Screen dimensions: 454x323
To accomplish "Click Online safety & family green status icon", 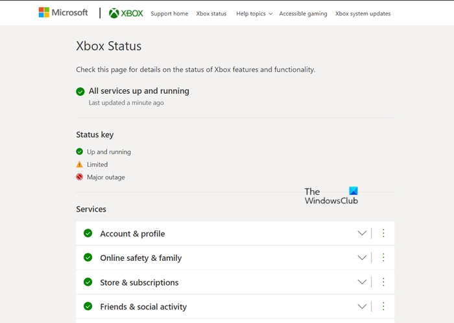I will [x=88, y=258].
